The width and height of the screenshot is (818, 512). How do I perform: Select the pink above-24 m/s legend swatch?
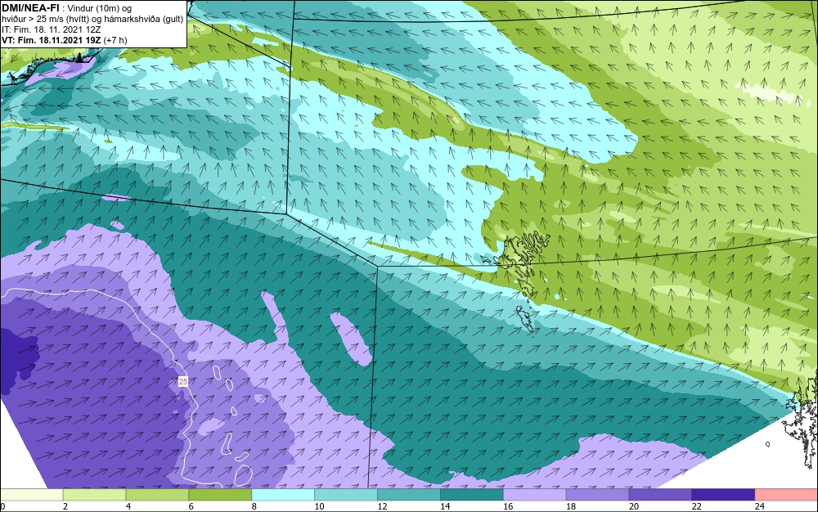coord(787,494)
